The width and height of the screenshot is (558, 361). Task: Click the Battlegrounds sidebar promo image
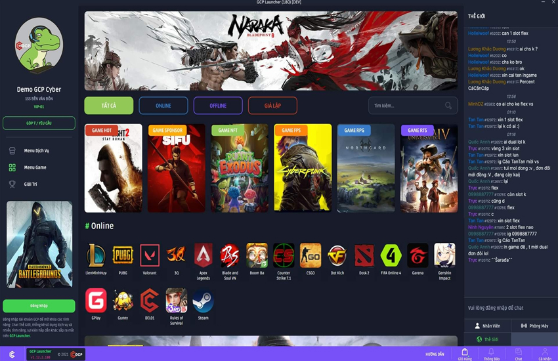39,244
